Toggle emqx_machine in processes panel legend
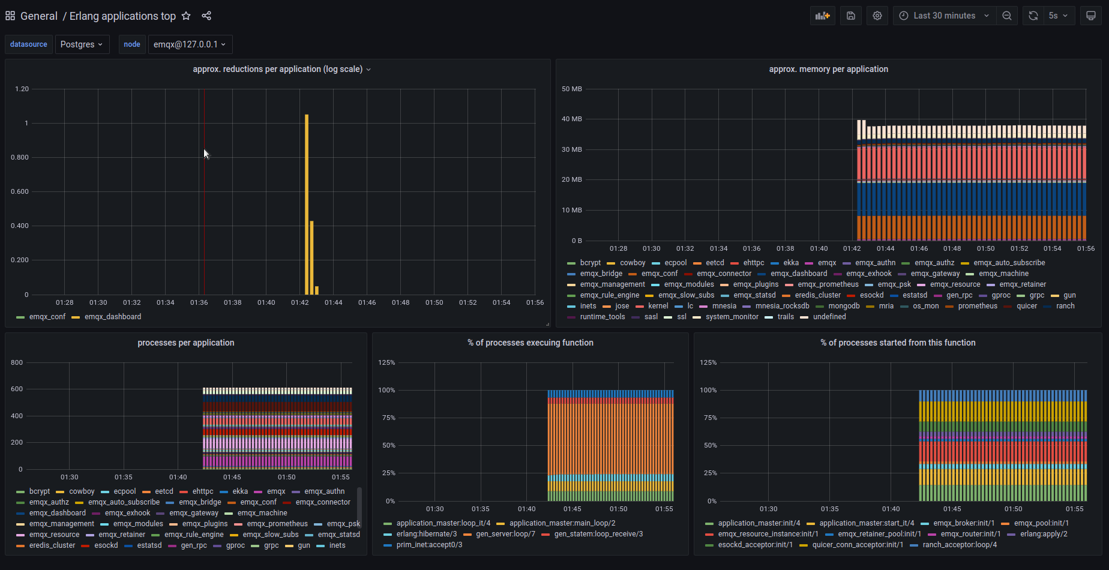The image size is (1109, 570). coord(262,513)
